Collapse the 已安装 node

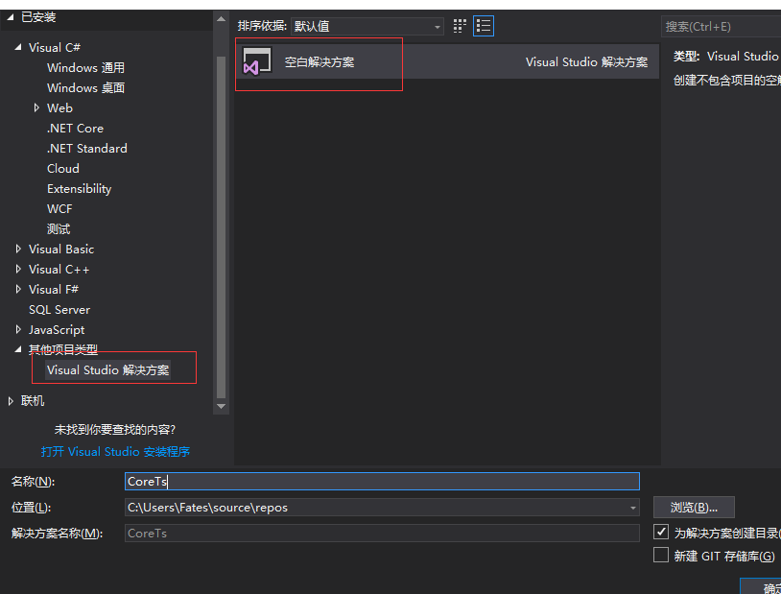point(11,17)
